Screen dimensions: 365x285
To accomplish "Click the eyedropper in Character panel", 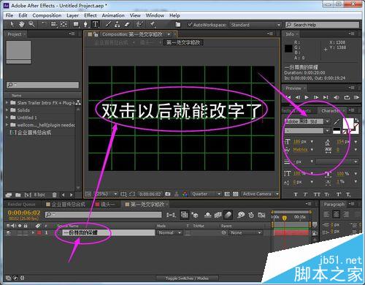I will (x=337, y=121).
